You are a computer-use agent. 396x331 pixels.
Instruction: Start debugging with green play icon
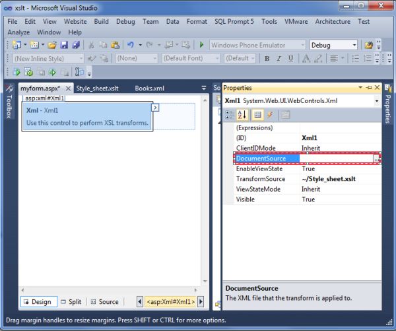point(201,45)
